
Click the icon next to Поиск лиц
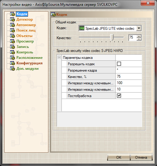point(12,30)
